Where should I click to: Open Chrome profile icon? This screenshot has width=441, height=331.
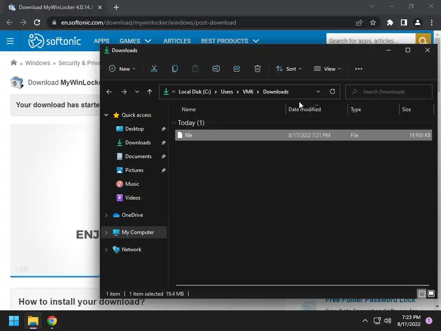[x=418, y=22]
